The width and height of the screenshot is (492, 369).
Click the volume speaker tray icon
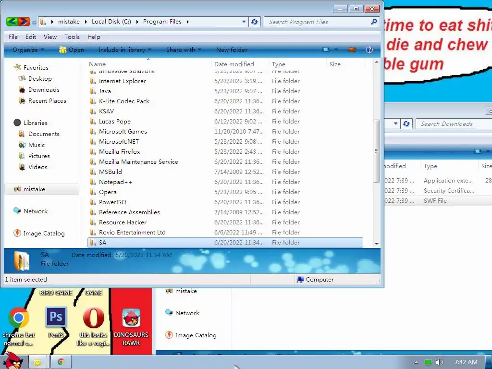point(439,362)
